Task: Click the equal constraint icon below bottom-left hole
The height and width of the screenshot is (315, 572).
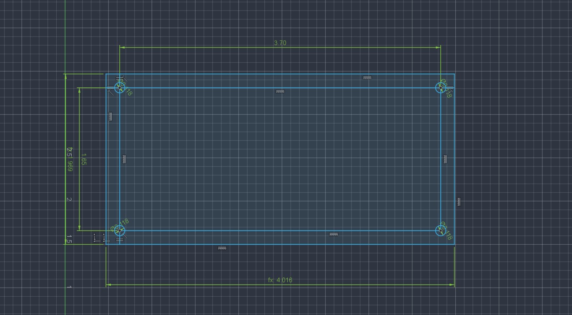Action: (120, 240)
